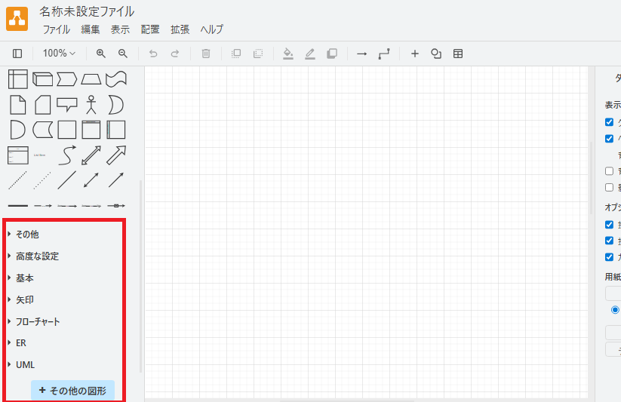Click the plus insert icon in toolbar

tap(414, 54)
